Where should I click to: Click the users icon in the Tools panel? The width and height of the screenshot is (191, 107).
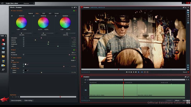(3, 70)
